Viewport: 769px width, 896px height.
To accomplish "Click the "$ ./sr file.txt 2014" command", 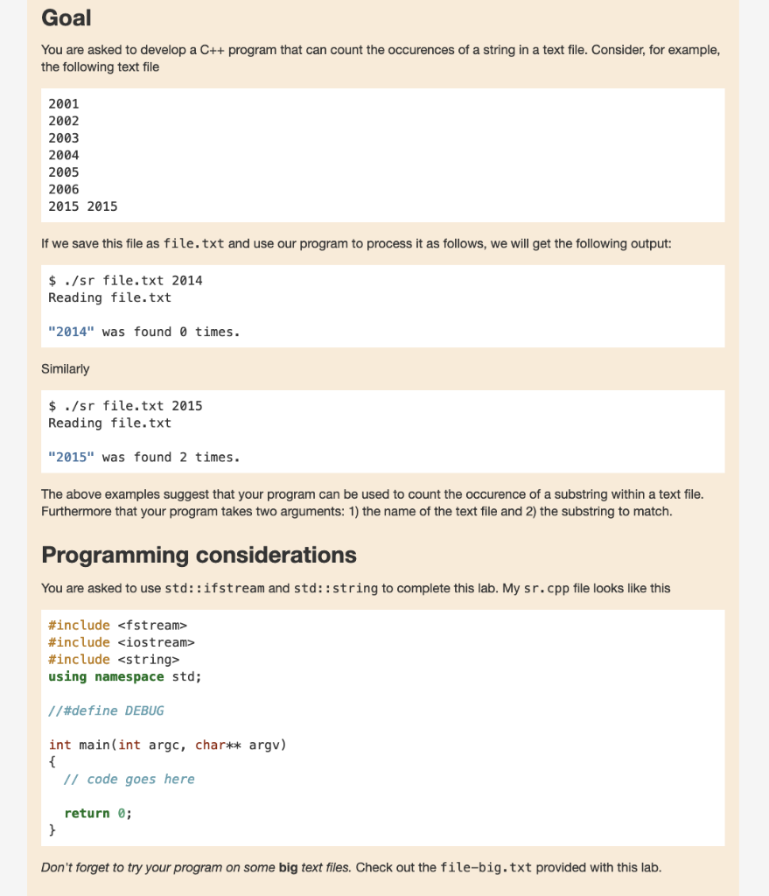I will [x=125, y=281].
